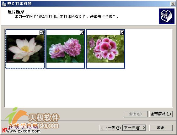Click the 照片打印向导 title bar text
Screen dimensions: 177x135
click(19, 4)
